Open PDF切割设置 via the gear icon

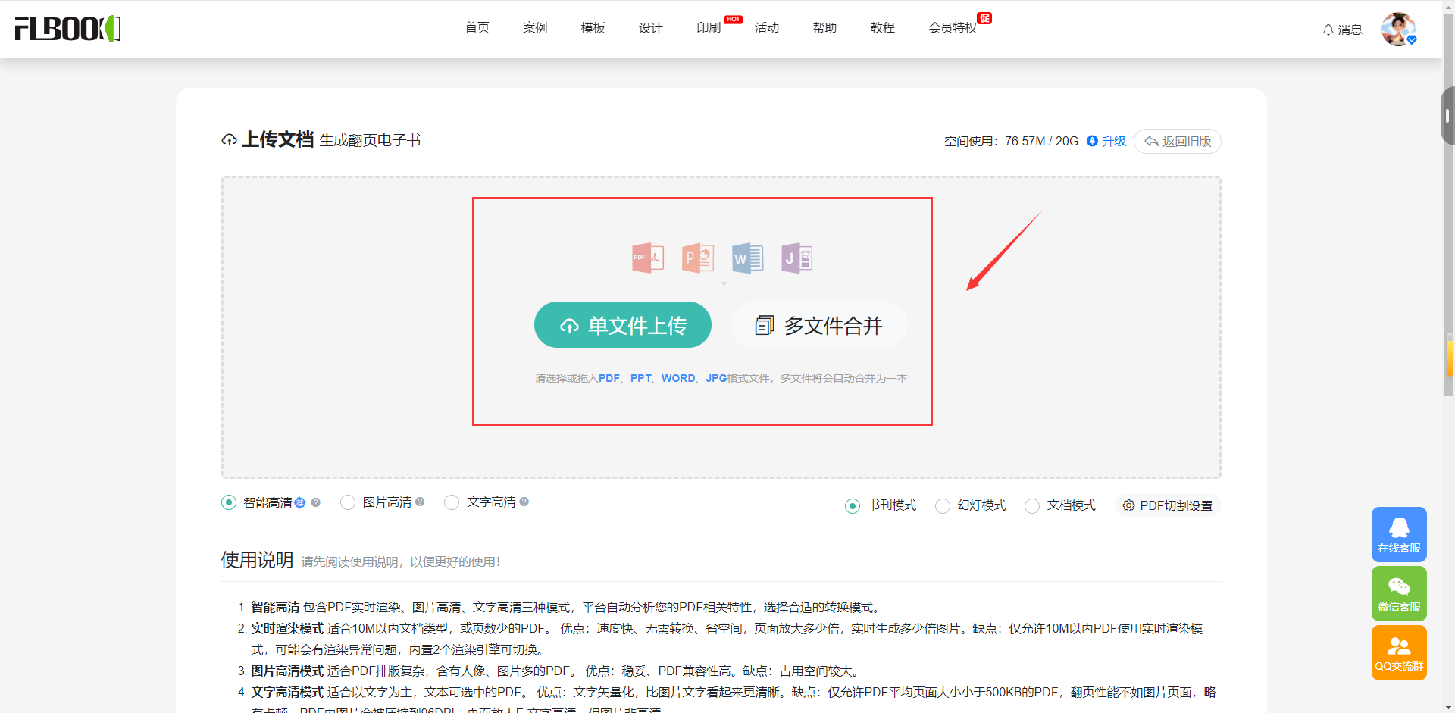(x=1128, y=505)
